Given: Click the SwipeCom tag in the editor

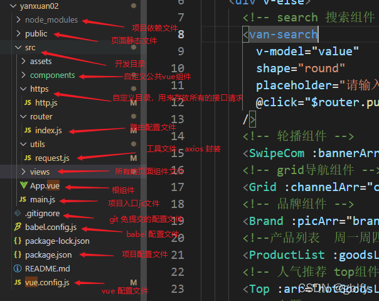Looking at the screenshot, I should click(277, 153).
